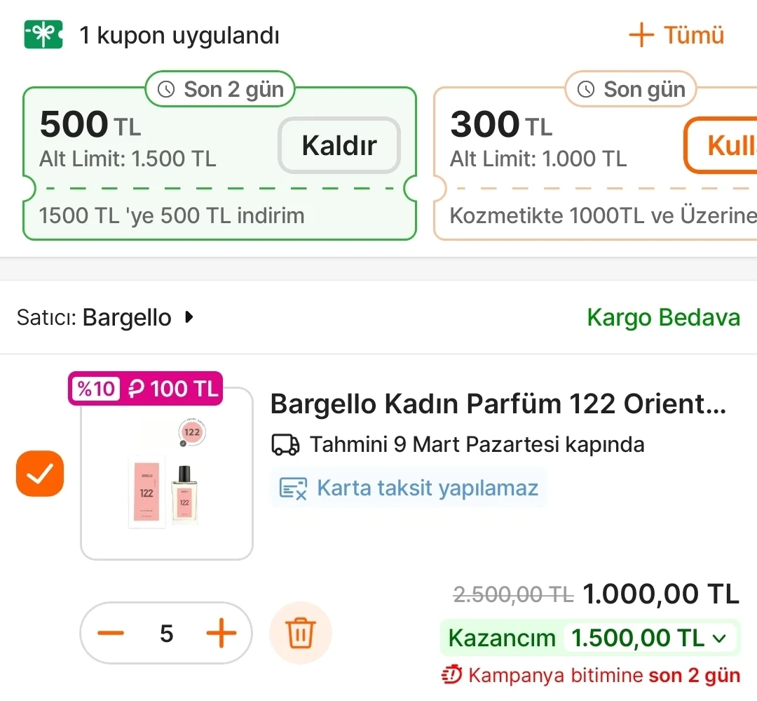
Task: Expand the Satıcı Bargello seller section
Action: click(105, 317)
